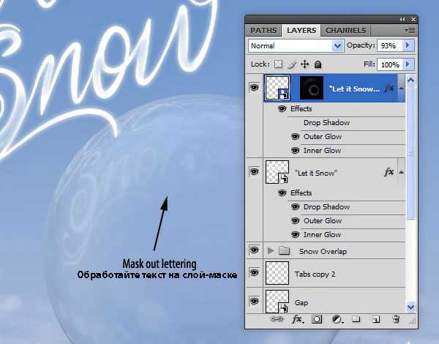The height and width of the screenshot is (344, 439).
Task: Toggle Effects visibility on the top layer
Action: click(x=282, y=108)
